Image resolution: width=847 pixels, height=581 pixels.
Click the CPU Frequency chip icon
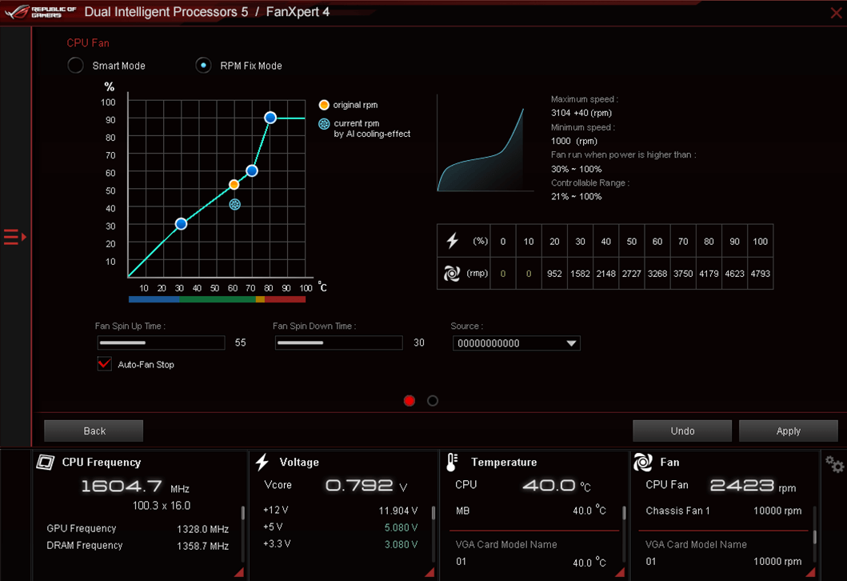coord(46,463)
